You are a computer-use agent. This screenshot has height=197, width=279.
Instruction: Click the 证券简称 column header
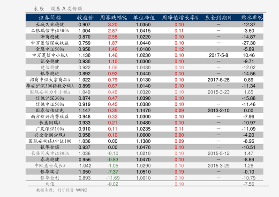coord(50,18)
